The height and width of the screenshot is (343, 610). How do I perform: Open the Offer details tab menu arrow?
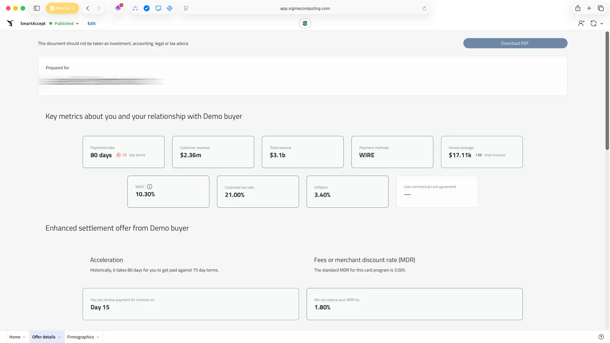(x=59, y=337)
